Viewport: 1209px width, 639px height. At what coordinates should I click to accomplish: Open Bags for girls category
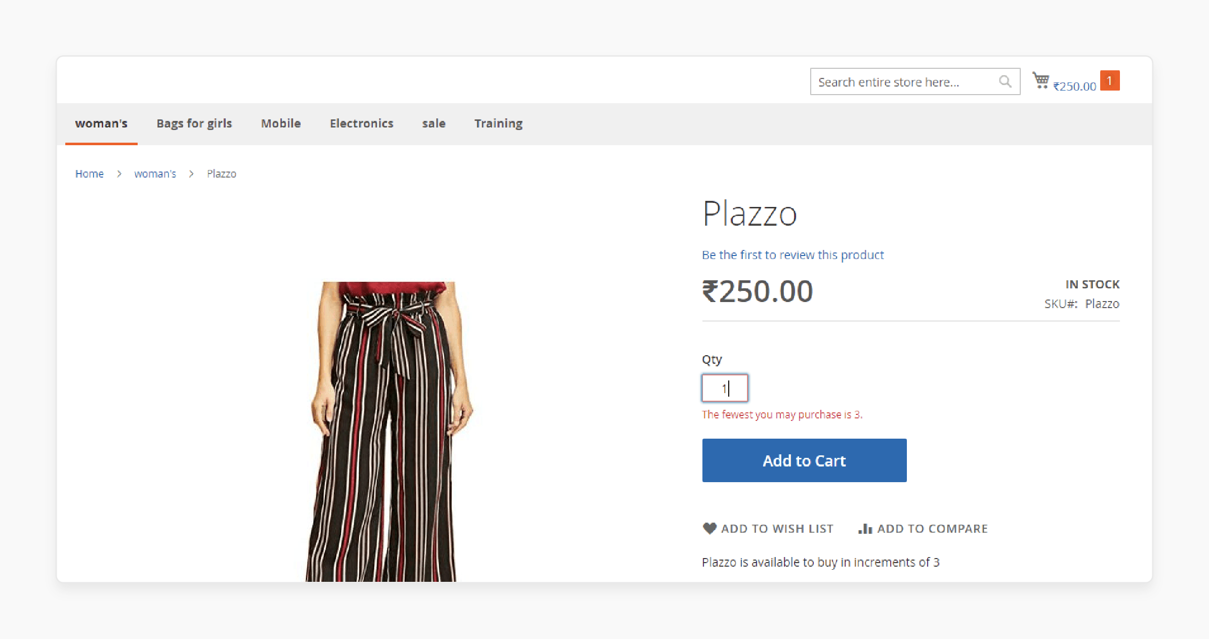pos(194,123)
